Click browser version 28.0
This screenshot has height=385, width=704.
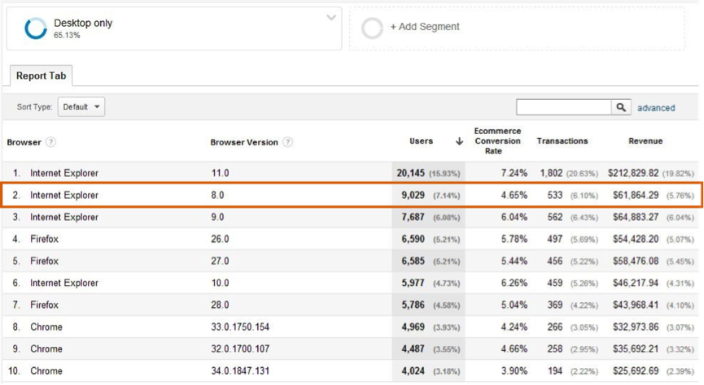(220, 305)
